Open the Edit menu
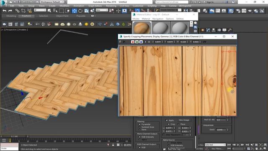This screenshot has height=151, width=268. click(x=12, y=6)
